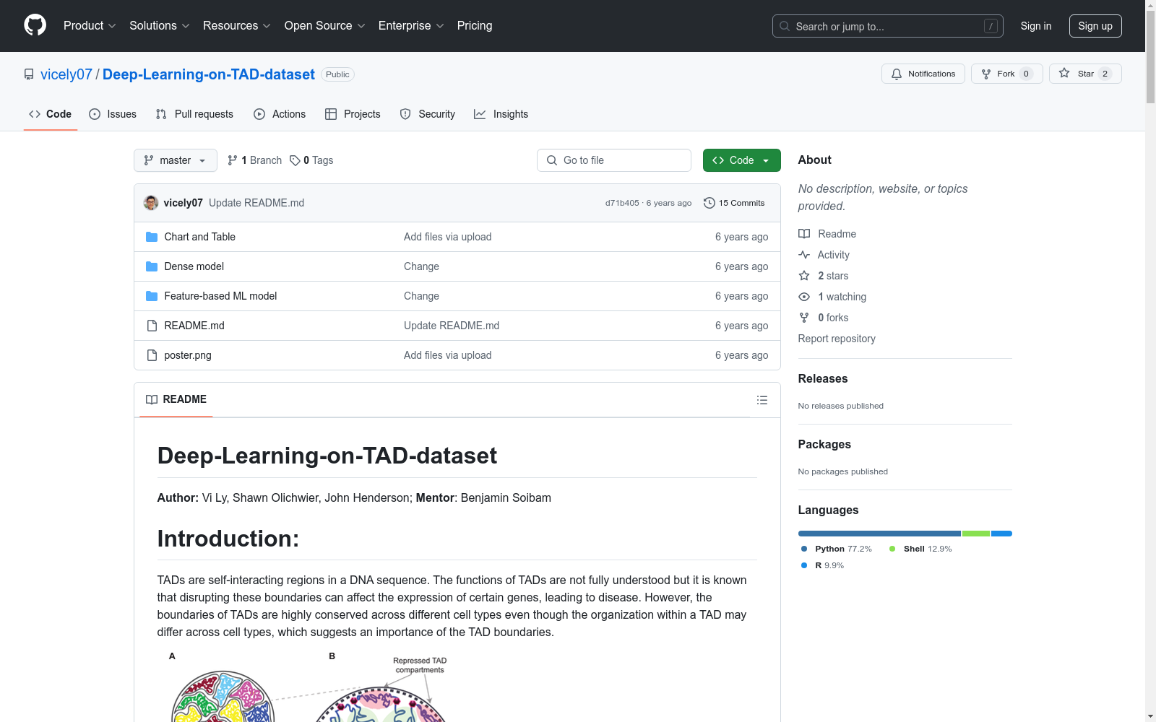Select the README tab header
This screenshot has width=1156, height=722.
click(x=176, y=399)
